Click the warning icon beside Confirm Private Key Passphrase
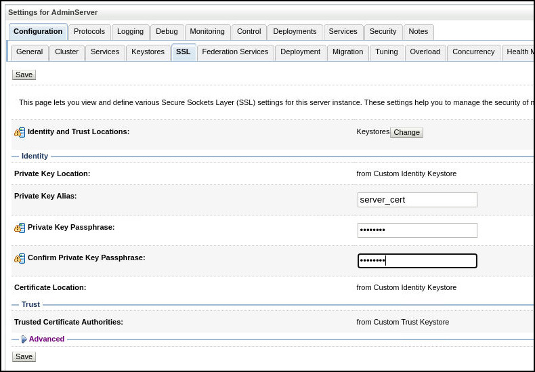Screen dimensions: 535x372 click(x=20, y=258)
